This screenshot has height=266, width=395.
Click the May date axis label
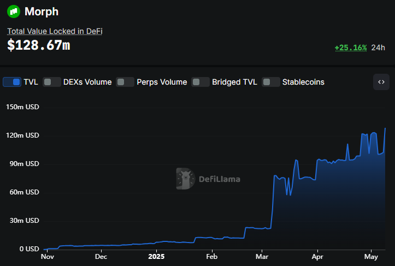pyautogui.click(x=371, y=257)
